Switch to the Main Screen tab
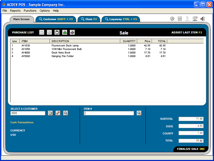This screenshot has height=161, width=214. (x=22, y=19)
